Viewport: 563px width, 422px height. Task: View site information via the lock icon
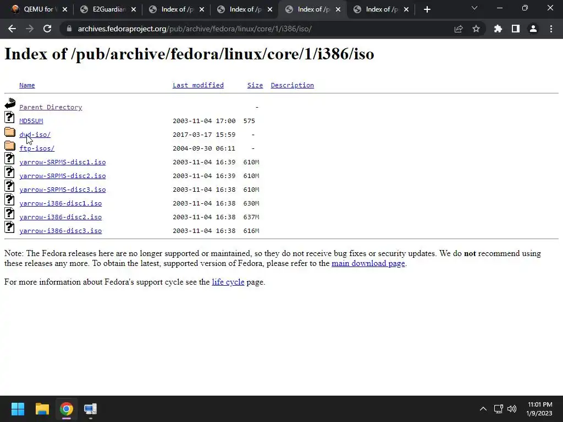69,29
